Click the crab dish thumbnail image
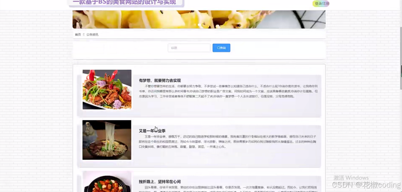 107,89
